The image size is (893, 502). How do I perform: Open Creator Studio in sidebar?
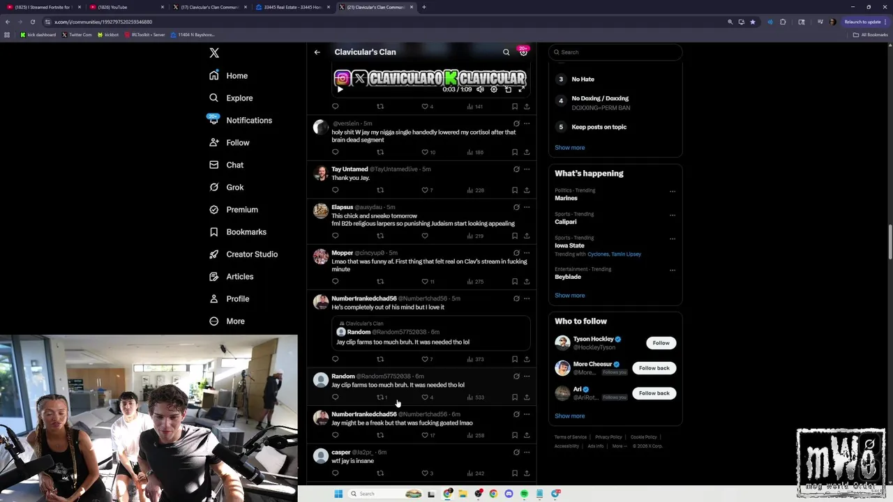243,254
